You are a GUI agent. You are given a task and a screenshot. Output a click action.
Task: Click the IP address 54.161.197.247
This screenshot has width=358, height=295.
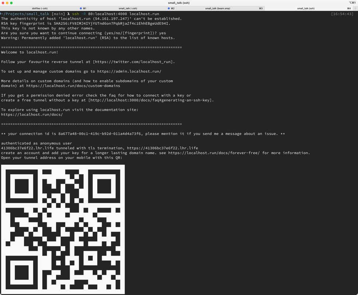point(111,19)
